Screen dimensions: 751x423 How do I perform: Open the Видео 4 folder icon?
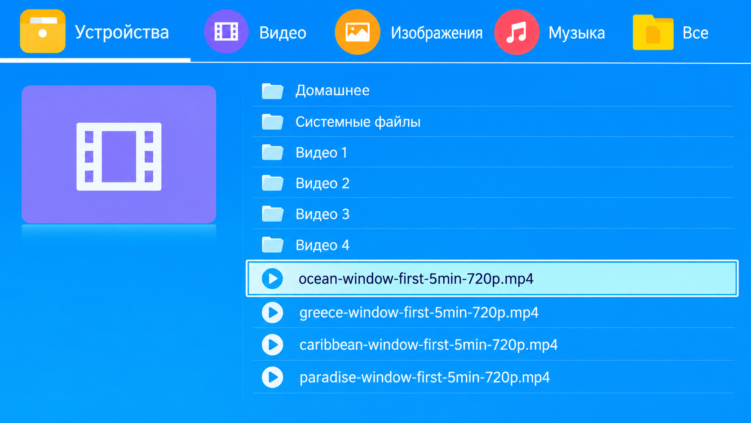tap(273, 245)
